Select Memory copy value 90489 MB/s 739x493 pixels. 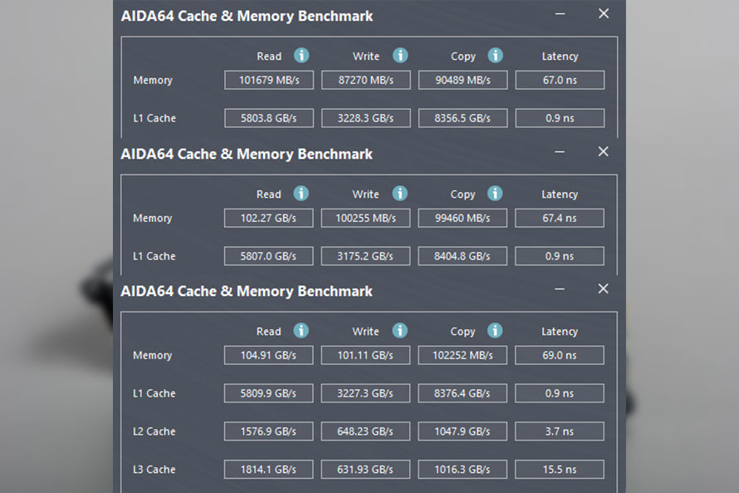(462, 80)
